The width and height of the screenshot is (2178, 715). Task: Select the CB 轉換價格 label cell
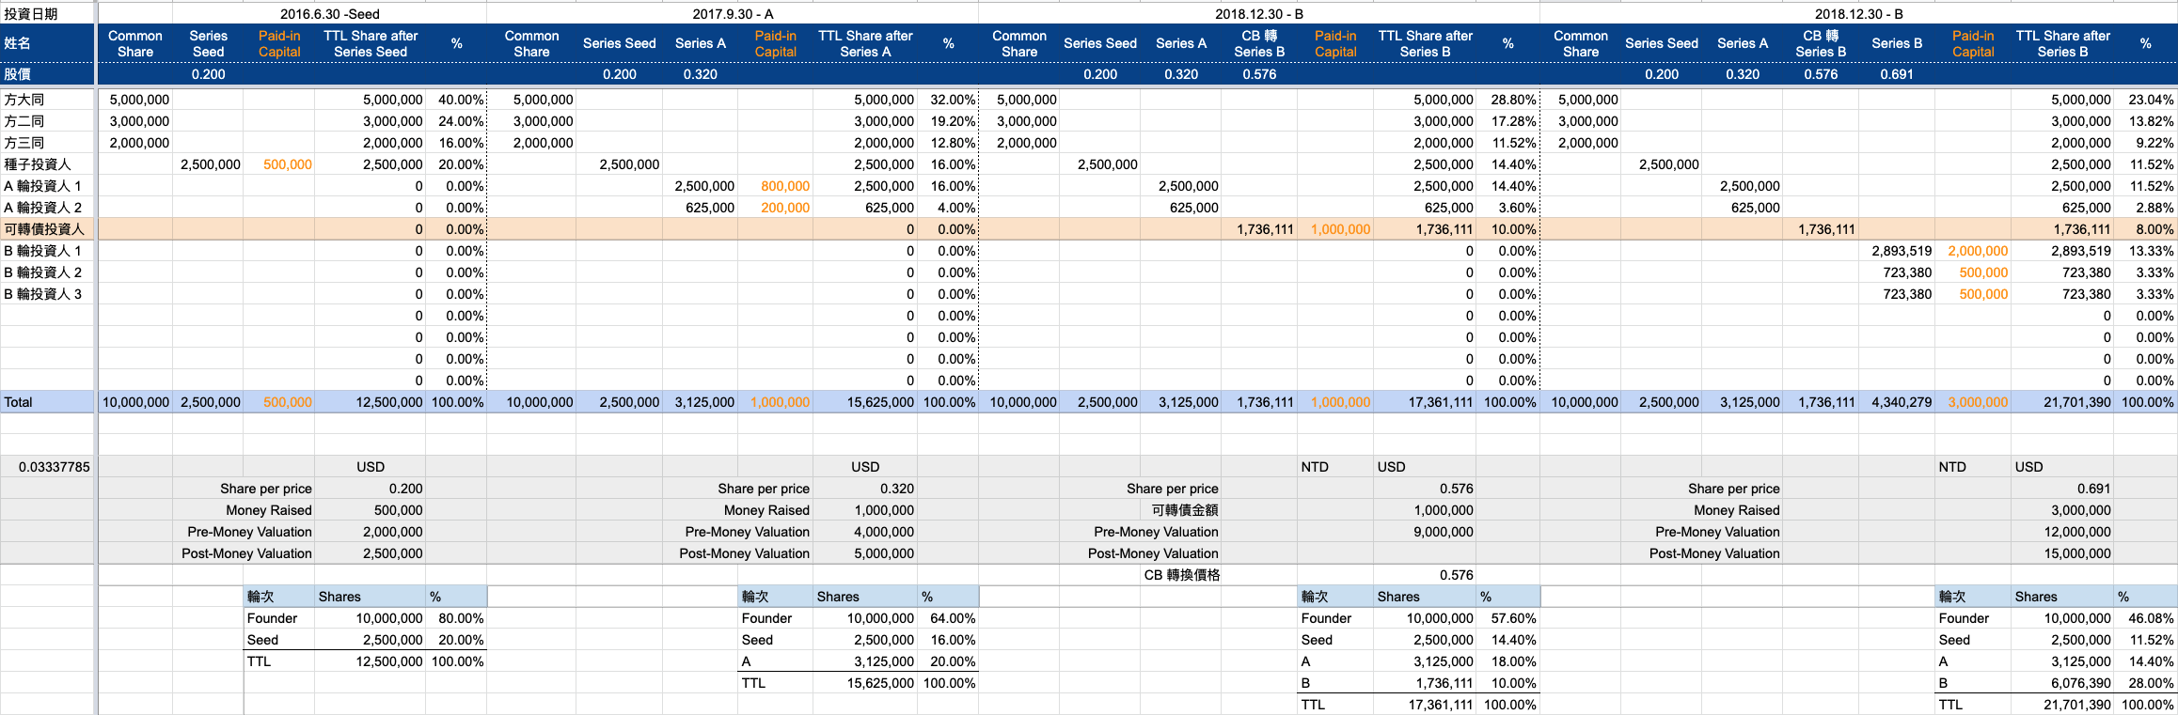pyautogui.click(x=1180, y=575)
